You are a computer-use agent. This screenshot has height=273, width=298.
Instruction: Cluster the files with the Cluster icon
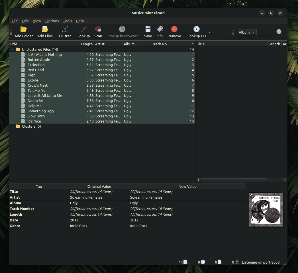65,29
